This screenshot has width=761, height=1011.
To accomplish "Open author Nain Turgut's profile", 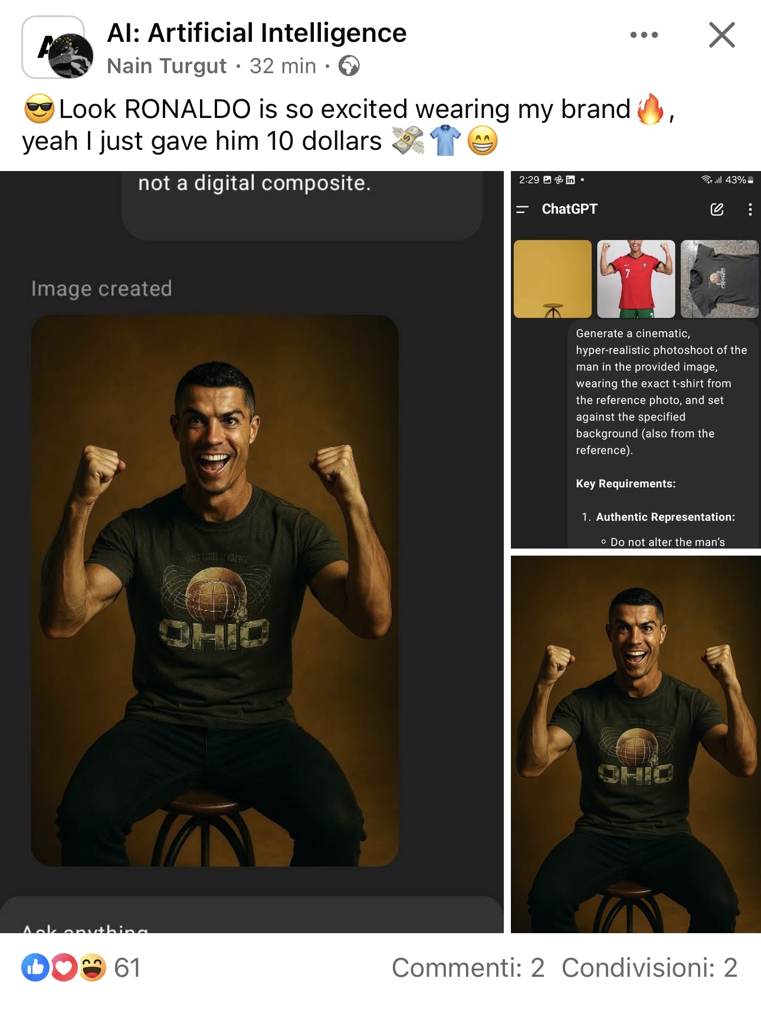I will 166,66.
